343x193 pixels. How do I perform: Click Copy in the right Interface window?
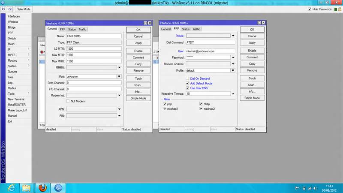point(252,63)
